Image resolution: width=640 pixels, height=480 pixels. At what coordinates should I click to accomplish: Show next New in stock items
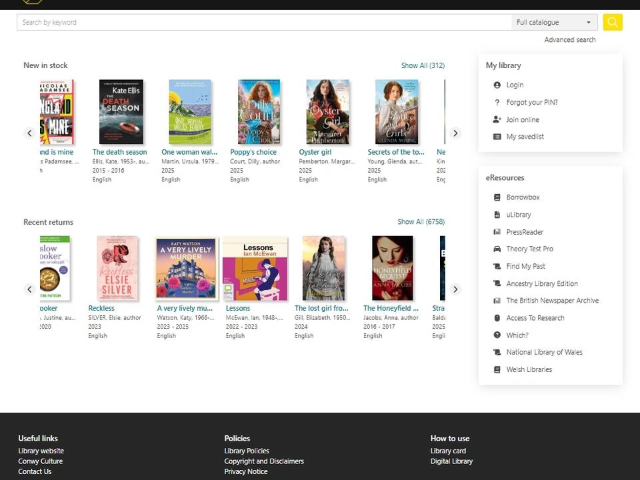click(455, 133)
